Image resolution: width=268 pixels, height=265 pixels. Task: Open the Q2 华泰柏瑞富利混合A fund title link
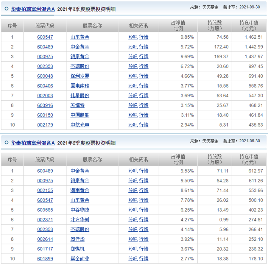click(33, 143)
